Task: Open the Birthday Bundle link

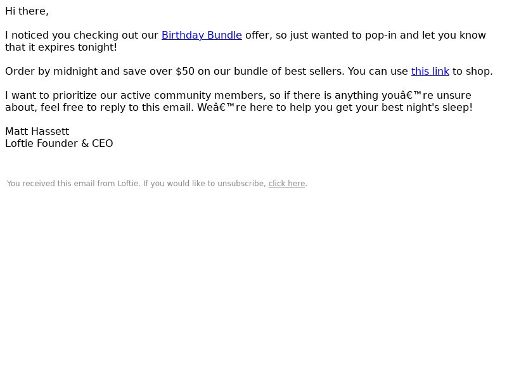Action: [x=202, y=35]
